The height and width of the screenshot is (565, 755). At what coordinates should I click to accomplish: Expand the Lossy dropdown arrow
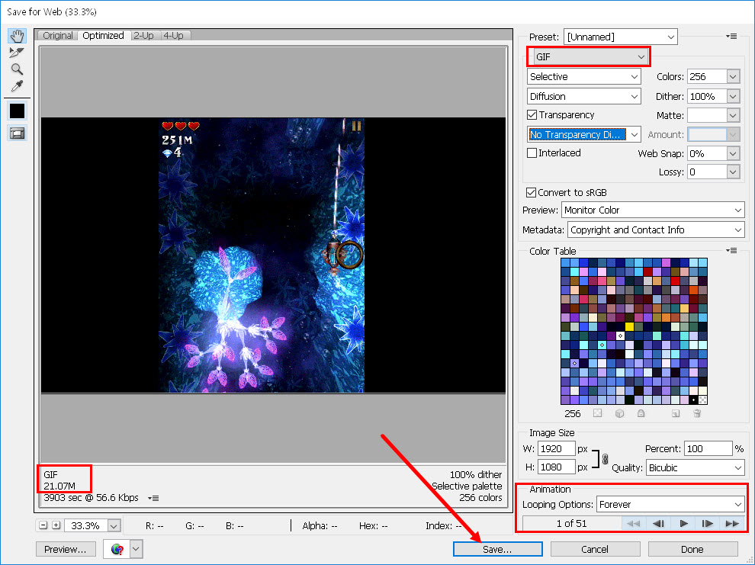pos(733,172)
